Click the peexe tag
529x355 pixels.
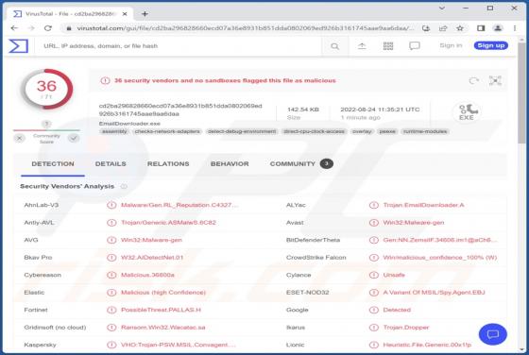(x=387, y=131)
